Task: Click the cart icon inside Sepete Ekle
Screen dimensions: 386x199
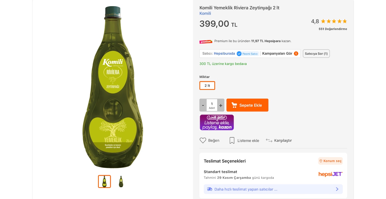Action: [234, 105]
